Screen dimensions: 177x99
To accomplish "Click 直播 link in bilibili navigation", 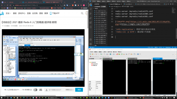I will pyautogui.click(x=29, y=13).
